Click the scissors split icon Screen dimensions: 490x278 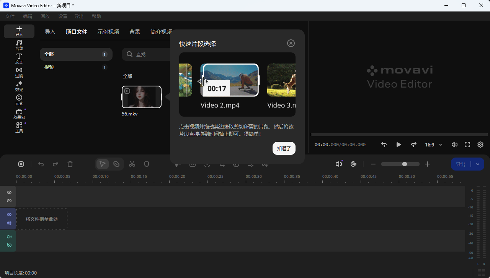(132, 164)
